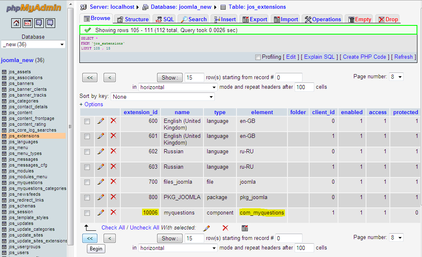This screenshot has width=422, height=257.
Task: Open SQL documentation icon in sidebar
Action: [x=50, y=23]
